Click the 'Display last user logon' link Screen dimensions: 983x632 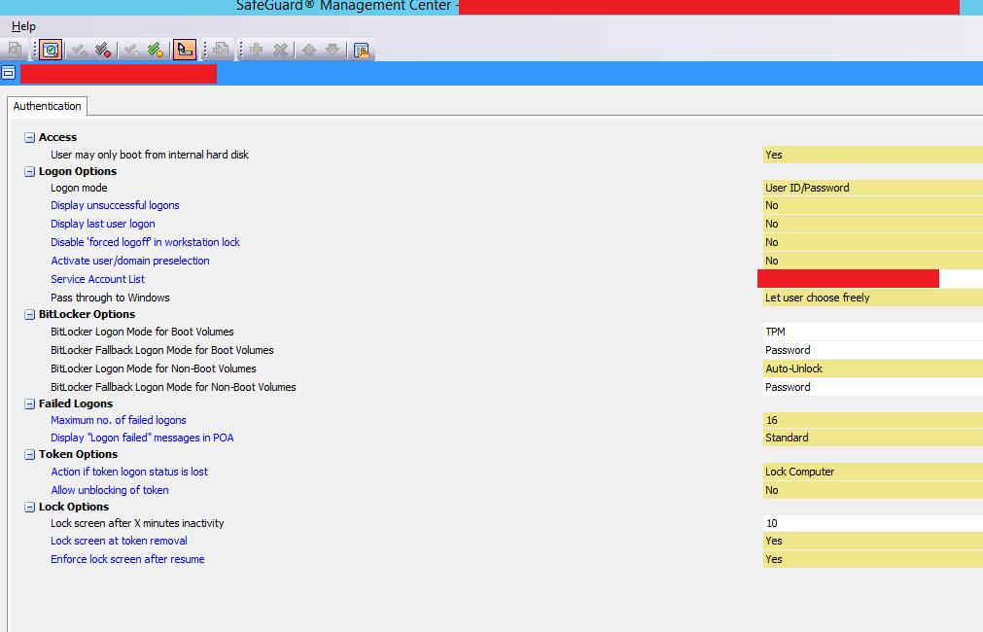coord(103,224)
